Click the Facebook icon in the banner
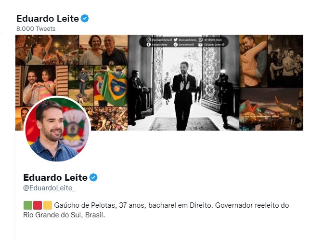This screenshot has width=322, height=240. (149, 45)
